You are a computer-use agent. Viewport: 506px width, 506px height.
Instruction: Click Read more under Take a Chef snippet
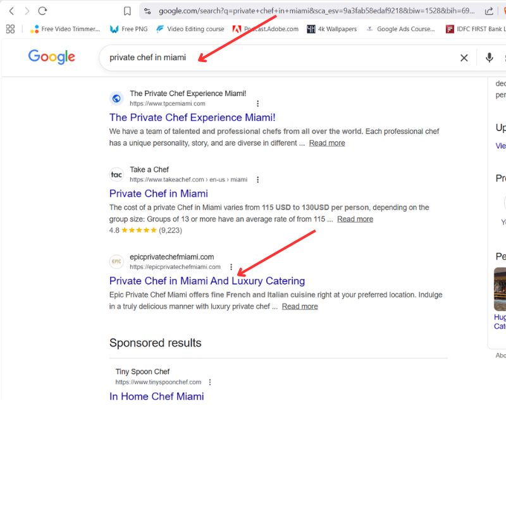(x=355, y=219)
